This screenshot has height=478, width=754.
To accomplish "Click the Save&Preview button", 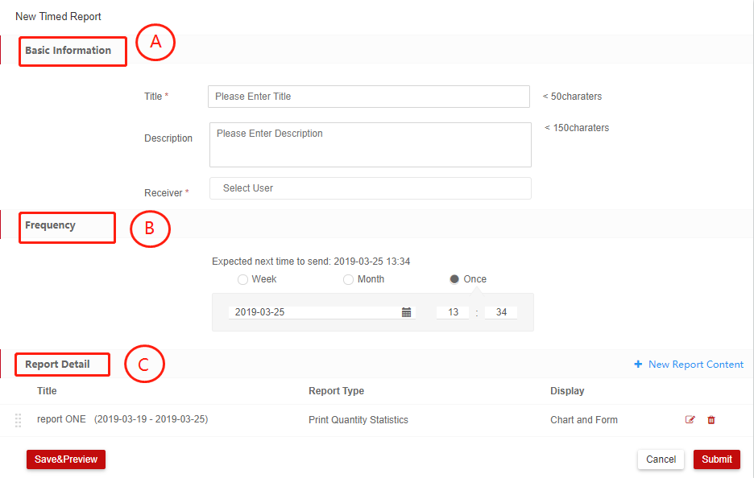I will [66, 459].
